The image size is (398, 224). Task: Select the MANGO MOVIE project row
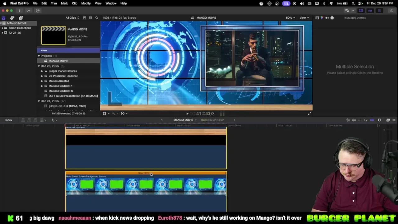68,61
